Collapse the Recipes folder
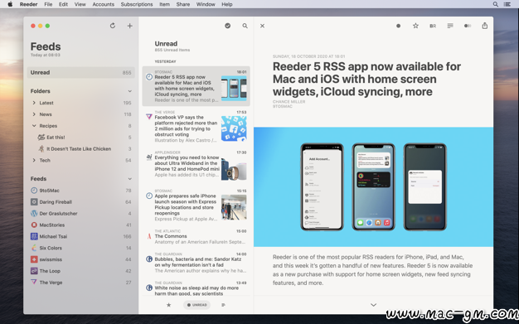Viewport: 519px width, 324px height. pos(34,126)
